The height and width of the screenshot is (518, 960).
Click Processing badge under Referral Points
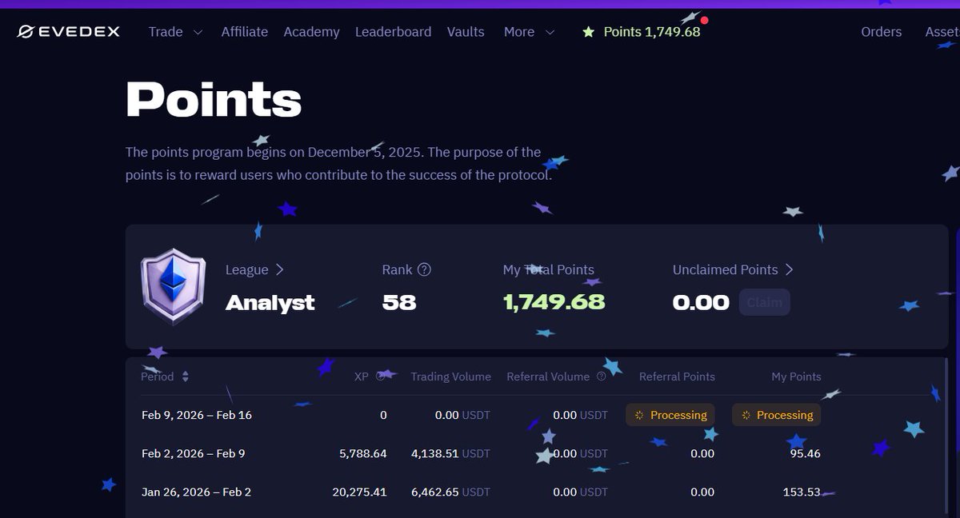[670, 415]
